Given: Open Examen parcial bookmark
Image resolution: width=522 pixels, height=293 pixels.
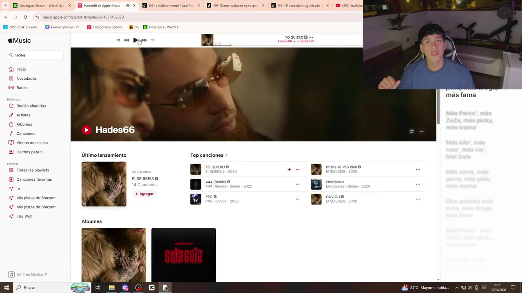Looking at the screenshot, I should coord(63,27).
